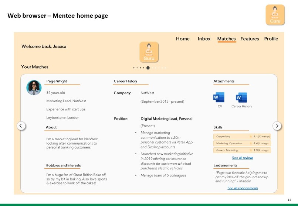Click '34 years old' text

[x=56, y=93]
